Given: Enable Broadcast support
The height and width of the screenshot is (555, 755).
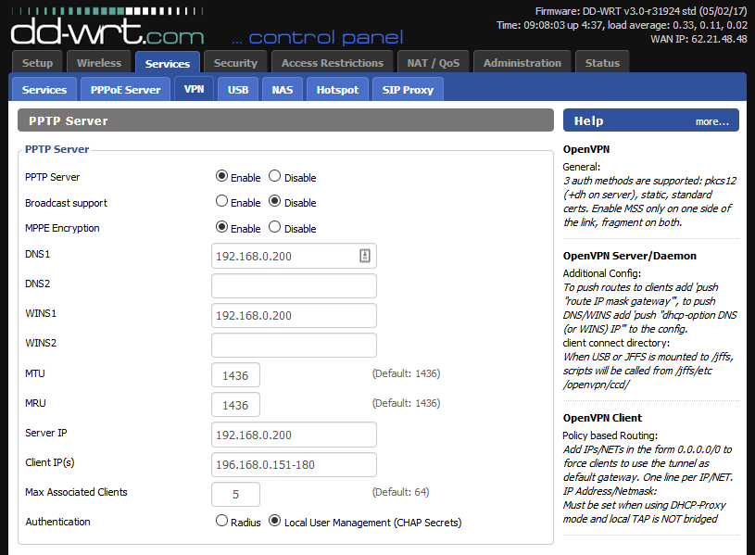Looking at the screenshot, I should pos(221,201).
